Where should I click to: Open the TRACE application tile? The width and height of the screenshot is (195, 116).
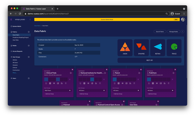pyautogui.click(x=174, y=48)
